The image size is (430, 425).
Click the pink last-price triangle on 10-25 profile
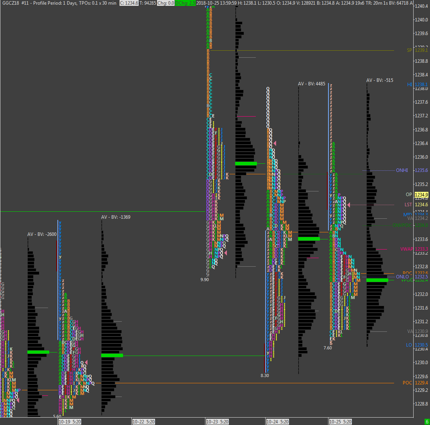[348, 205]
